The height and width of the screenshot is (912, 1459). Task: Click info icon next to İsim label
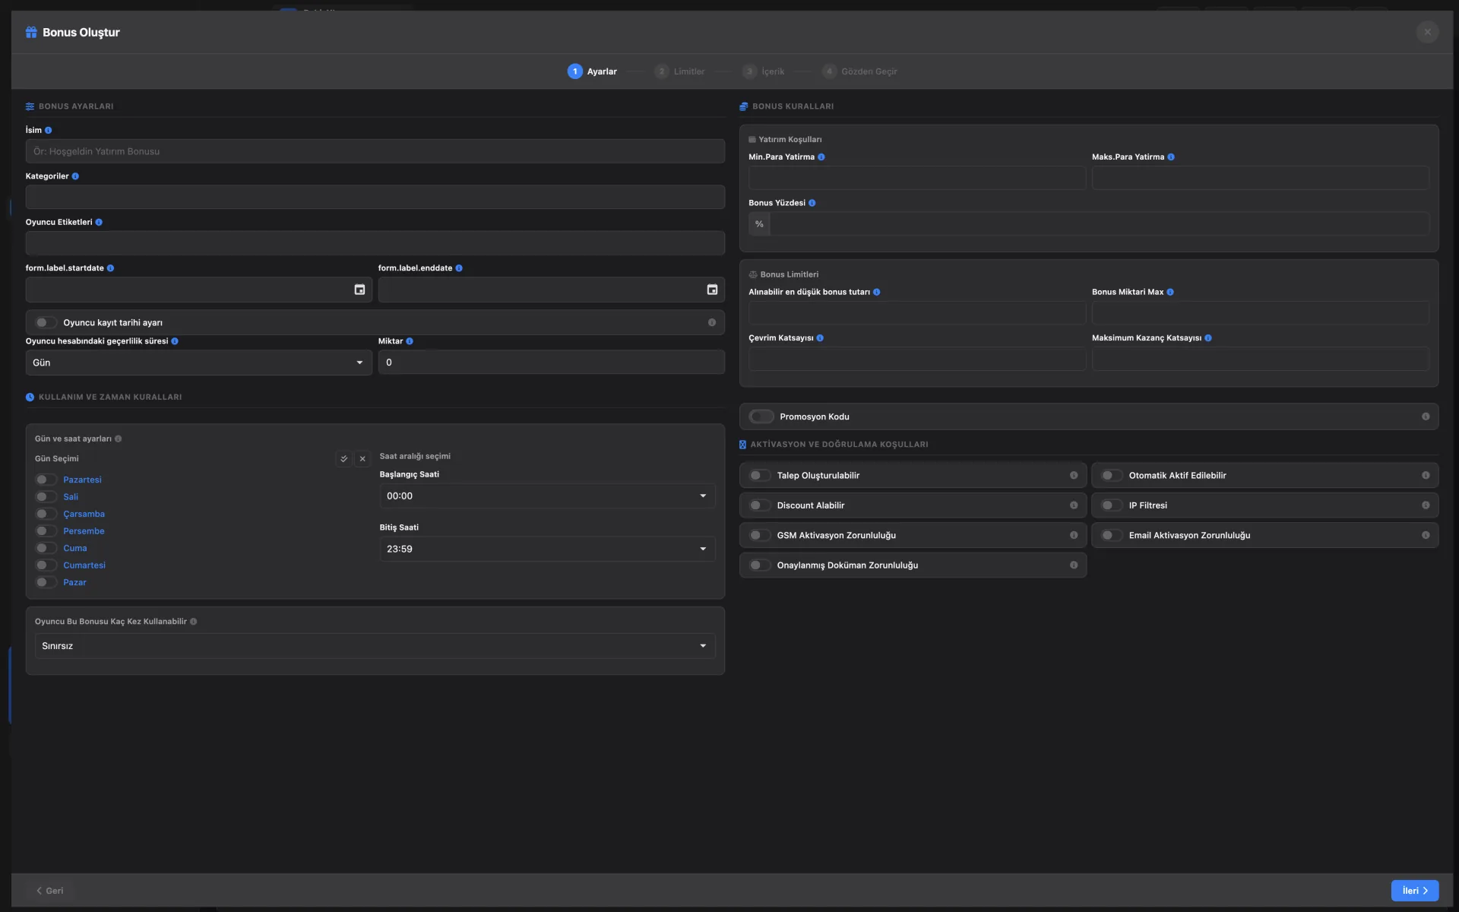(49, 131)
